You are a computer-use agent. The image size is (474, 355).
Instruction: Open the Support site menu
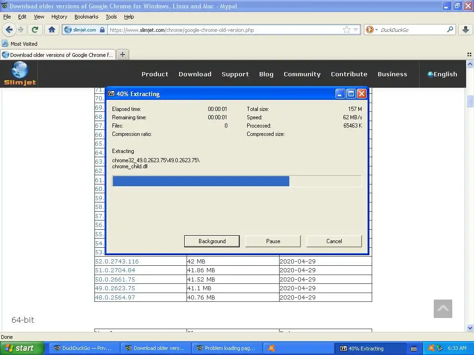(x=235, y=74)
